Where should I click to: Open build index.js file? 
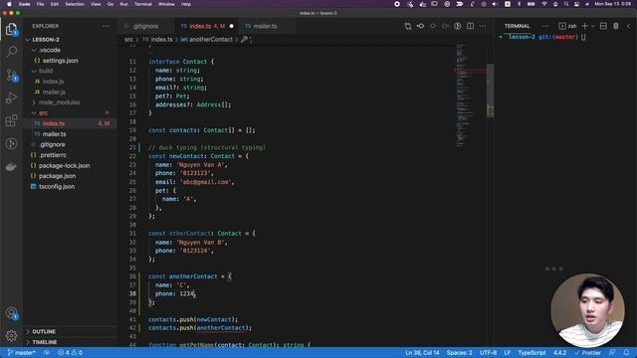[x=53, y=82]
